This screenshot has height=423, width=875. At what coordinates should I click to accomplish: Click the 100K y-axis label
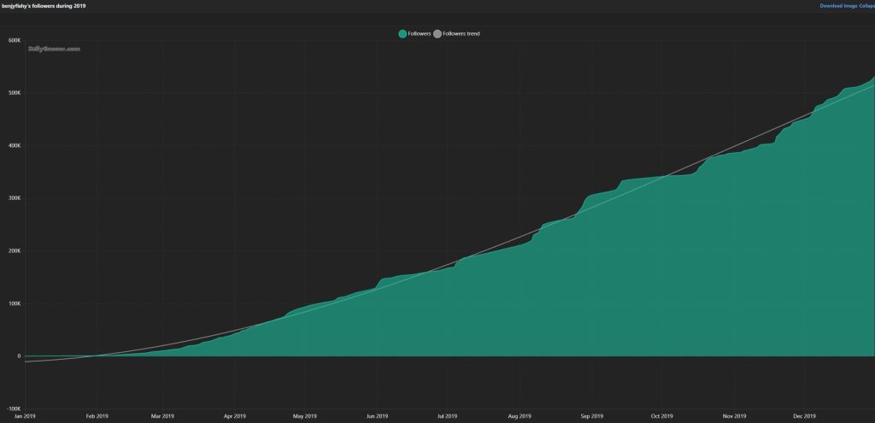coord(15,303)
